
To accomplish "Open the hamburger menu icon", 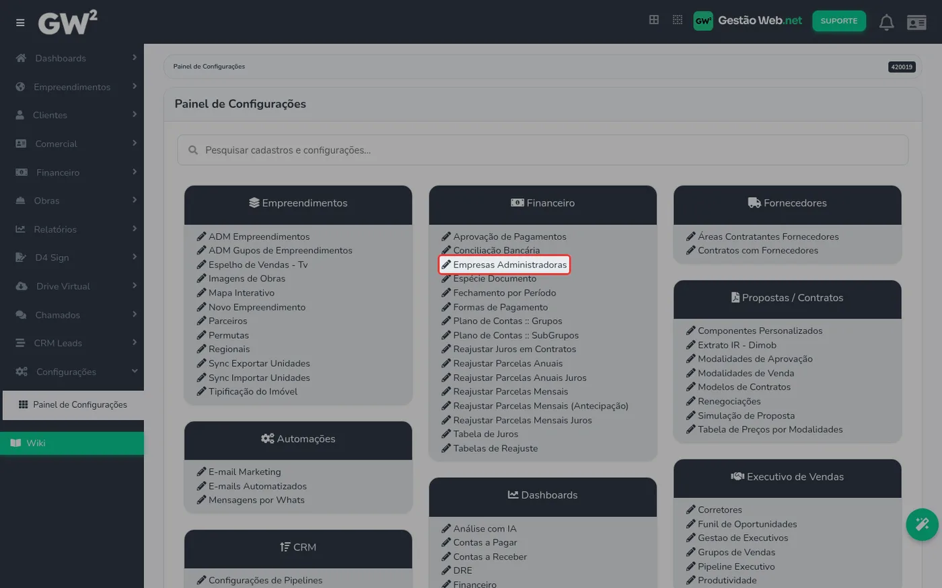I will point(20,23).
